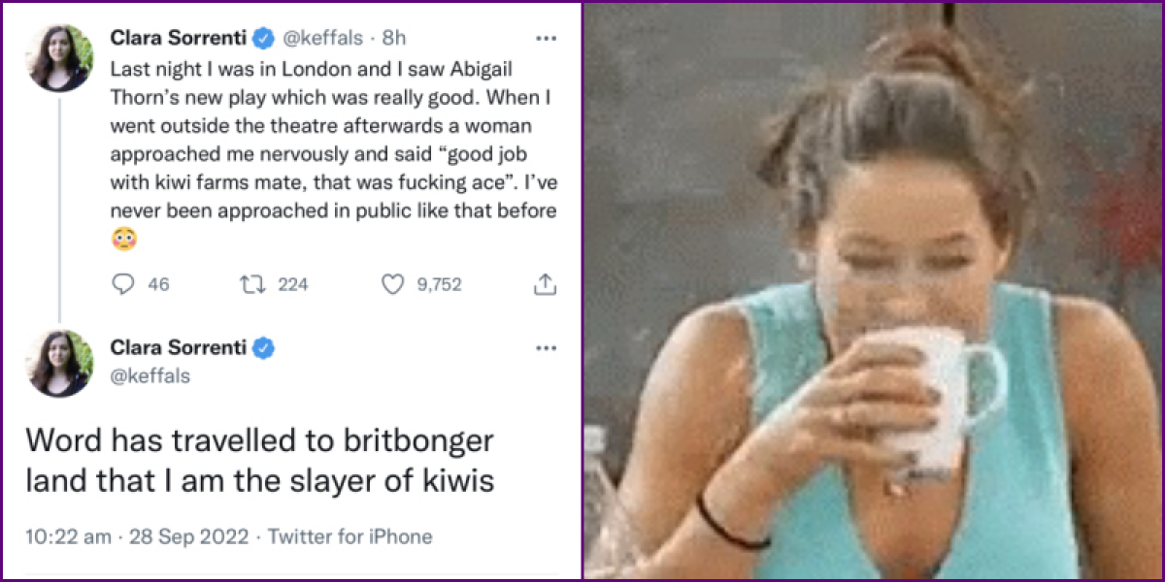Click the 8h timestamp

pyautogui.click(x=394, y=39)
